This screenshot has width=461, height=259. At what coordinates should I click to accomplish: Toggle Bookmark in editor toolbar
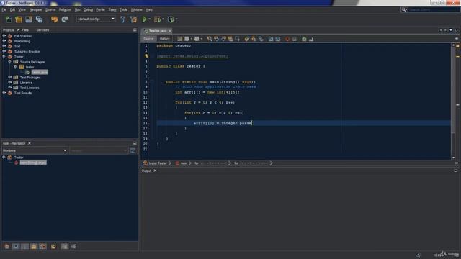261,39
